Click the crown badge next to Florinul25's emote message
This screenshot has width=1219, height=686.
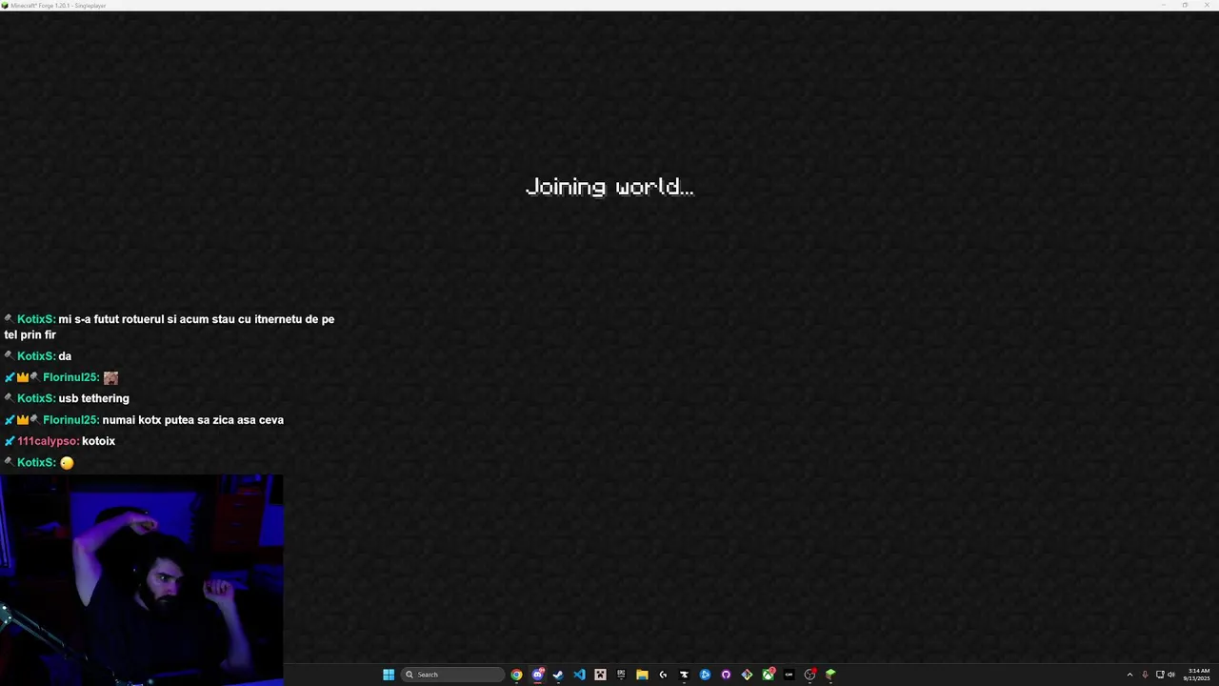click(23, 378)
